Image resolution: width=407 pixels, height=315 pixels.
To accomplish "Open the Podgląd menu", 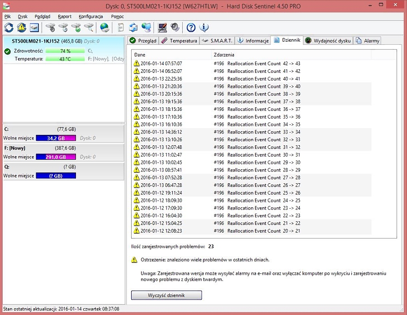I will click(43, 16).
